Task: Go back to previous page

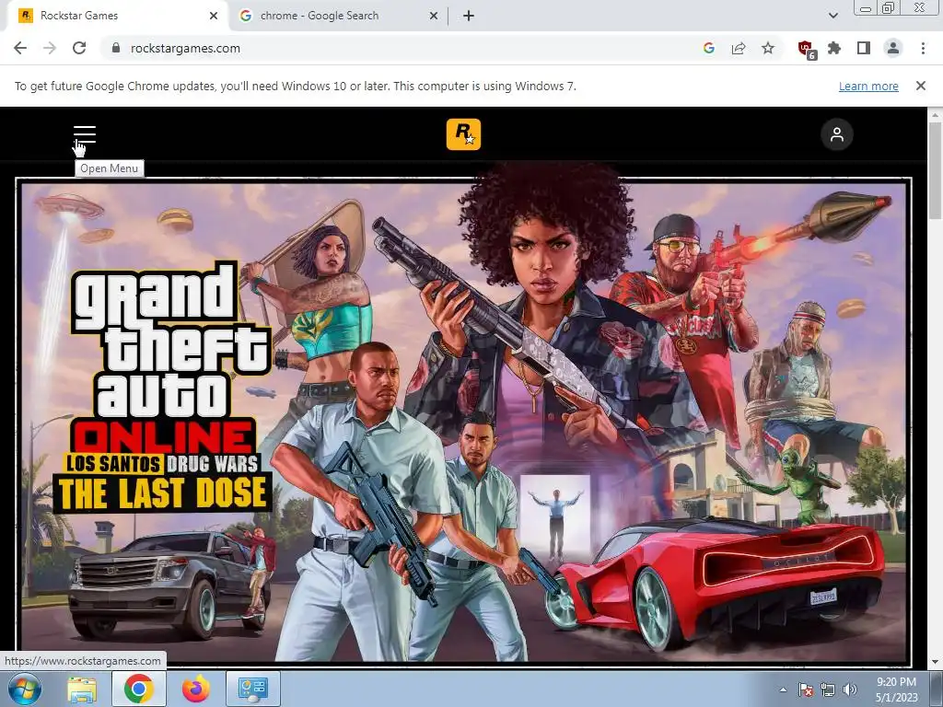Action: tap(20, 48)
